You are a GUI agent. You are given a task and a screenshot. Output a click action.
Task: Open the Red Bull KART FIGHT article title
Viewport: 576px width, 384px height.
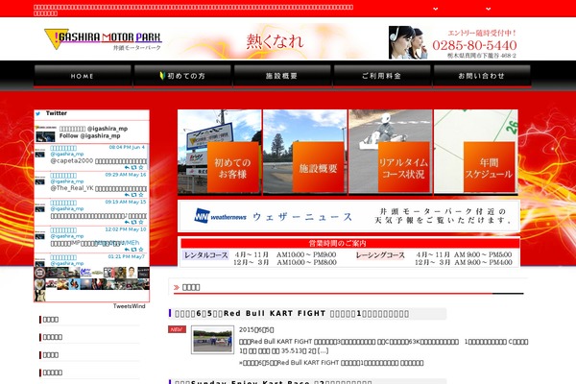click(292, 314)
